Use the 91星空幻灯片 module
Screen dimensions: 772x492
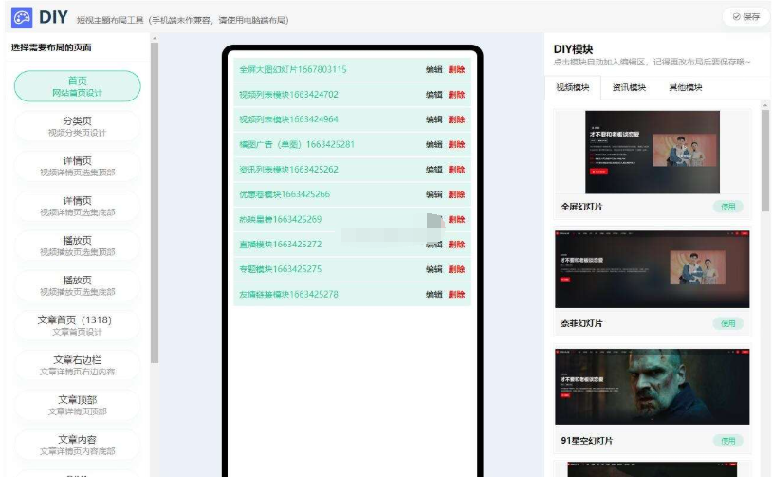727,441
